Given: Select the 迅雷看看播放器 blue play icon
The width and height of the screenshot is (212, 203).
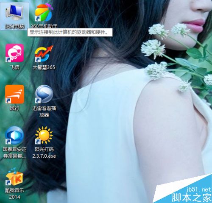Looking at the screenshot, I should click(44, 94).
